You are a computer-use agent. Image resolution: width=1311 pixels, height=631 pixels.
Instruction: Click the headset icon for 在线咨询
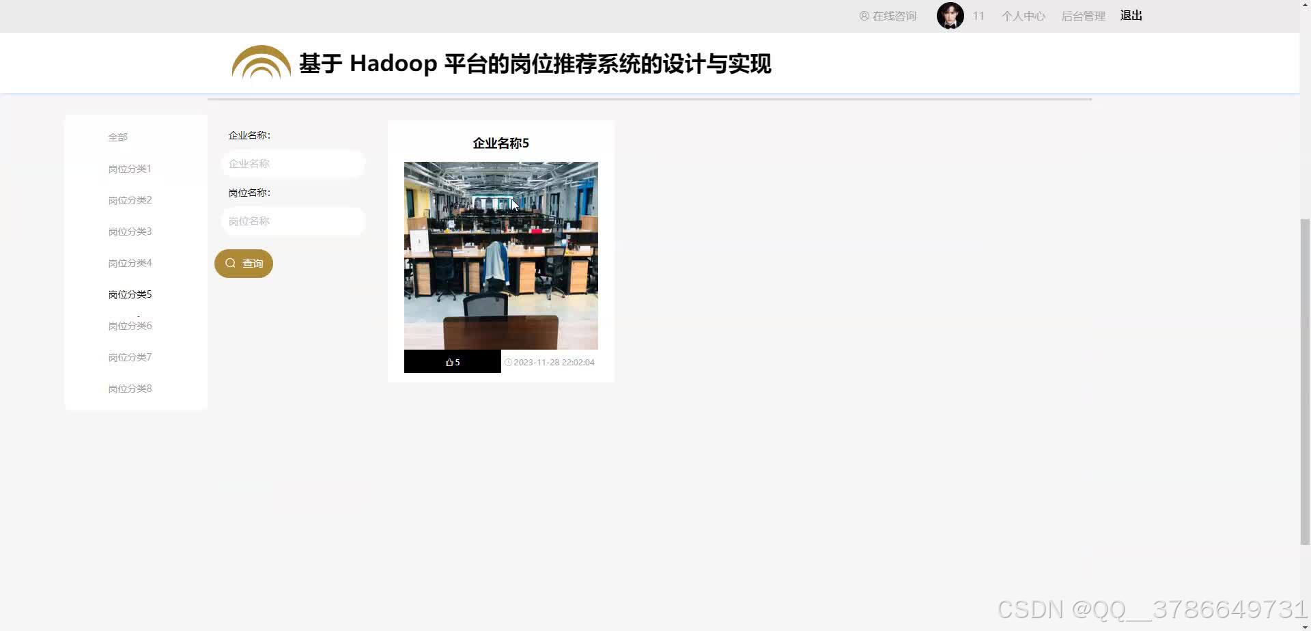point(864,16)
